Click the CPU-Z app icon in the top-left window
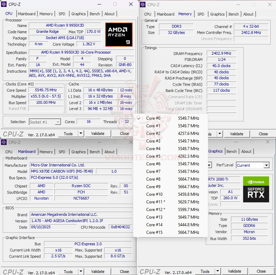 click(x=4, y=4)
